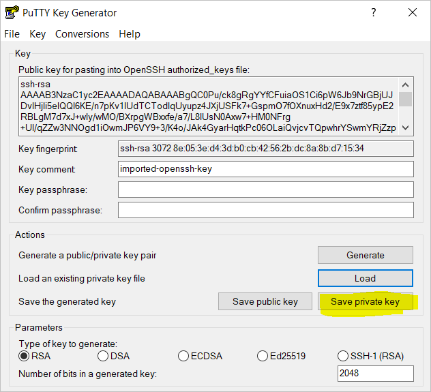Click the public key scrollbar down arrow
This screenshot has height=392, width=431.
[406, 127]
